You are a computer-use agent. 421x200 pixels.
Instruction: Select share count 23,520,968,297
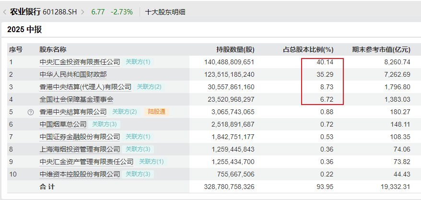231,100
